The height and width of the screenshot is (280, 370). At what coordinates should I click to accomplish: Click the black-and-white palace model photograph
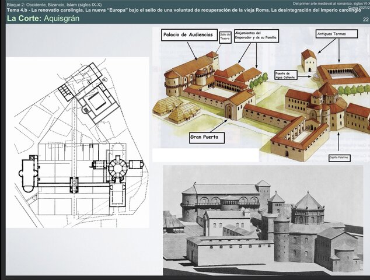click(263, 220)
